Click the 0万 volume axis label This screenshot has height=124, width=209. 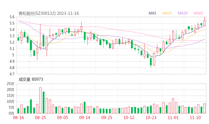coord(12,113)
